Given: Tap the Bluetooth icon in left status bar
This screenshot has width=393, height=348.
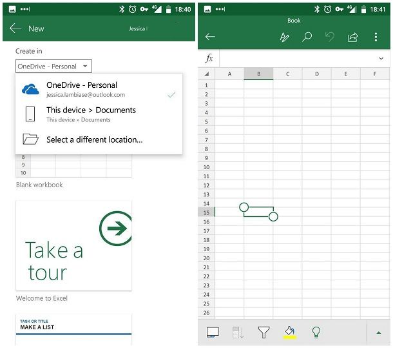Looking at the screenshot, I should click(122, 9).
